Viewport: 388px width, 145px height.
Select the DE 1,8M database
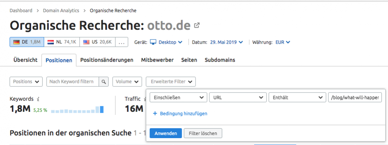[27, 42]
